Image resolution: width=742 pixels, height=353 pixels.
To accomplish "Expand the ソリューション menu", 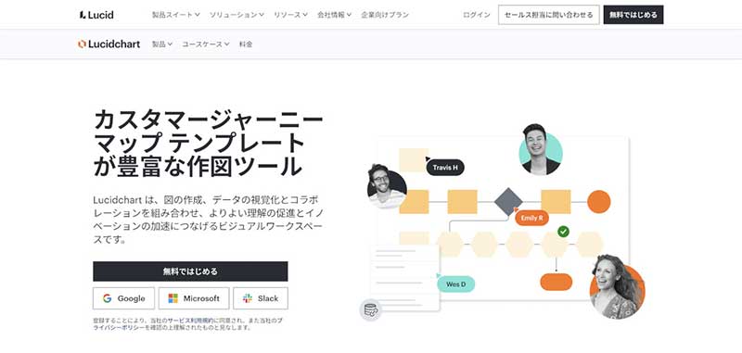I will pos(237,15).
